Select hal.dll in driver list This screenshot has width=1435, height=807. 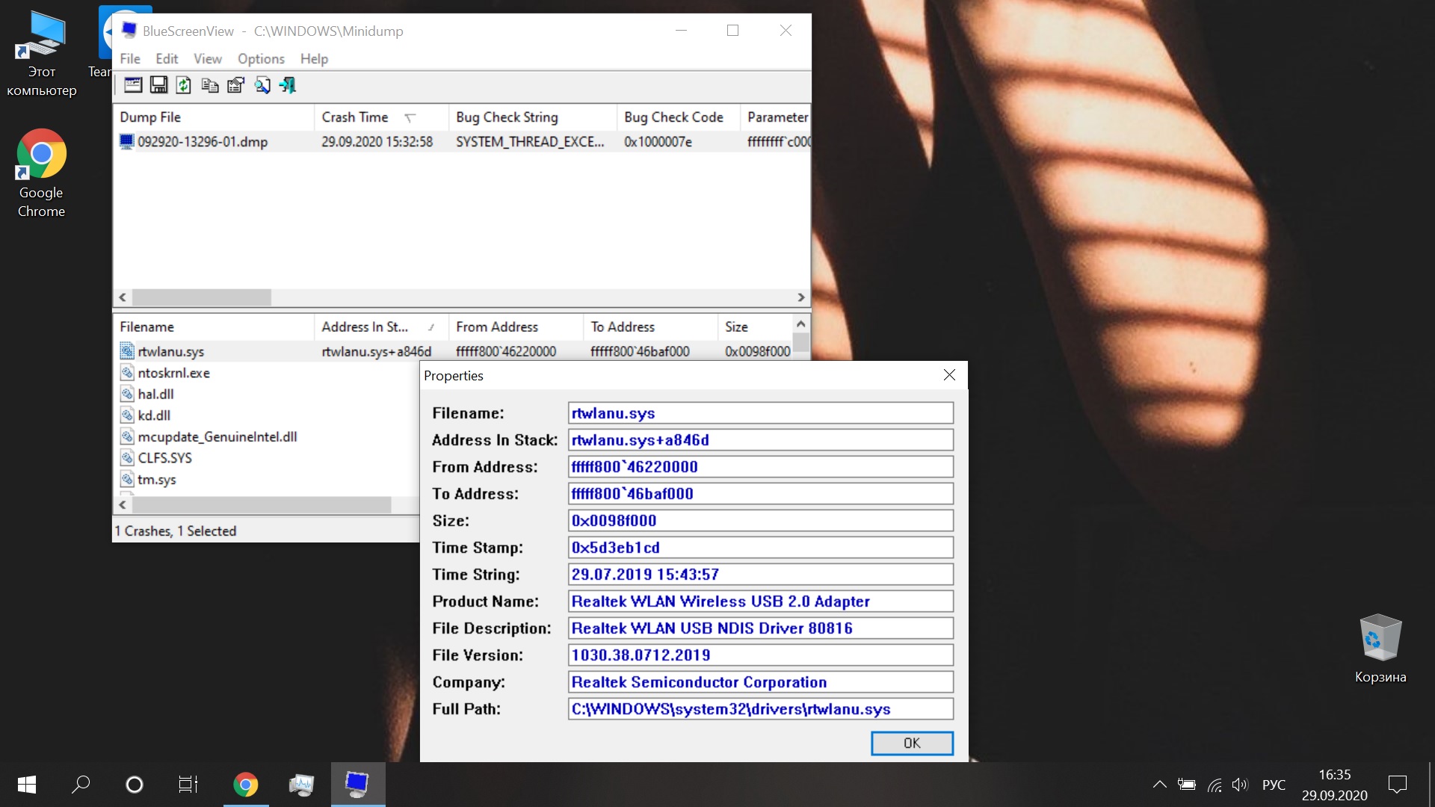tap(155, 395)
